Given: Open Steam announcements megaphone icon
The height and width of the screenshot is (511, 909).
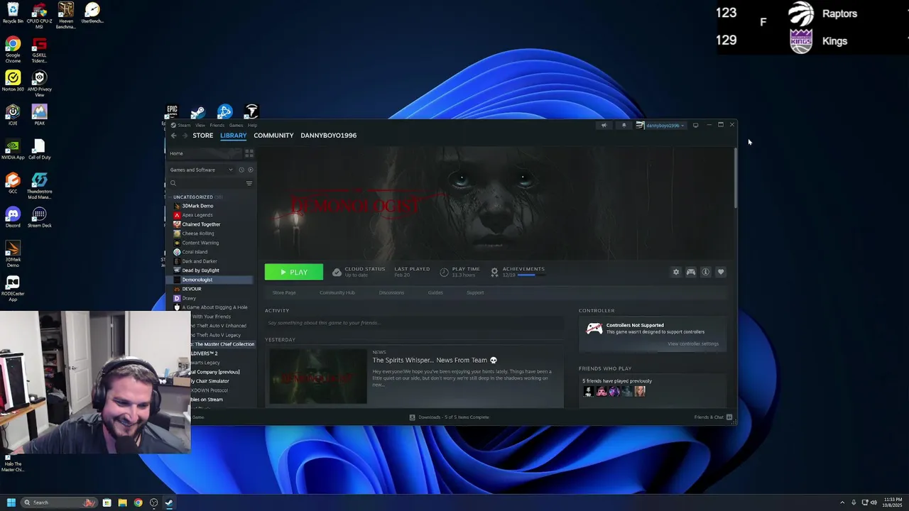Looking at the screenshot, I should tap(604, 125).
